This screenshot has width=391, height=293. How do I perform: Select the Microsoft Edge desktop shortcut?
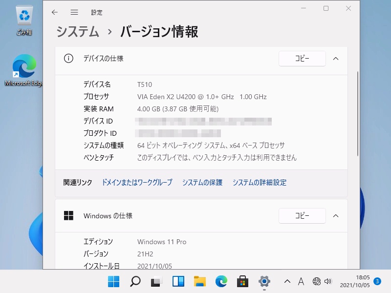[x=24, y=70]
